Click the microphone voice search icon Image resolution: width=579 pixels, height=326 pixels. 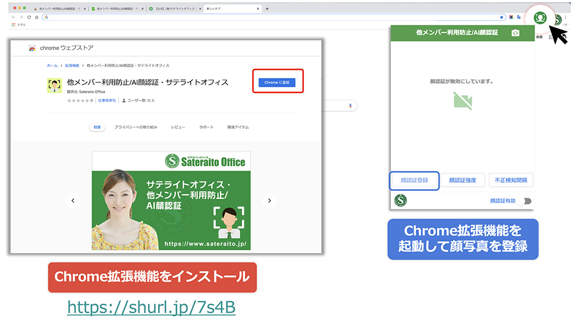tap(350, 106)
